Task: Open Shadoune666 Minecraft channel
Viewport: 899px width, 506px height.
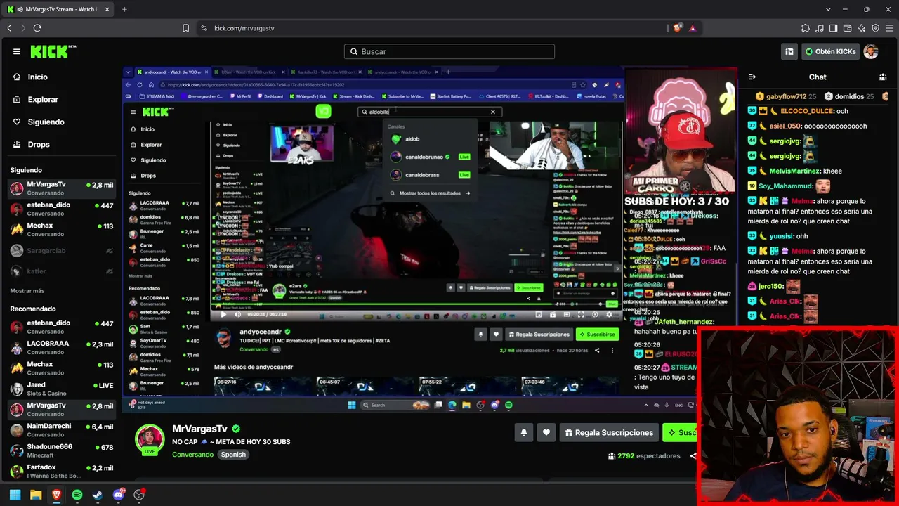Action: click(x=62, y=450)
